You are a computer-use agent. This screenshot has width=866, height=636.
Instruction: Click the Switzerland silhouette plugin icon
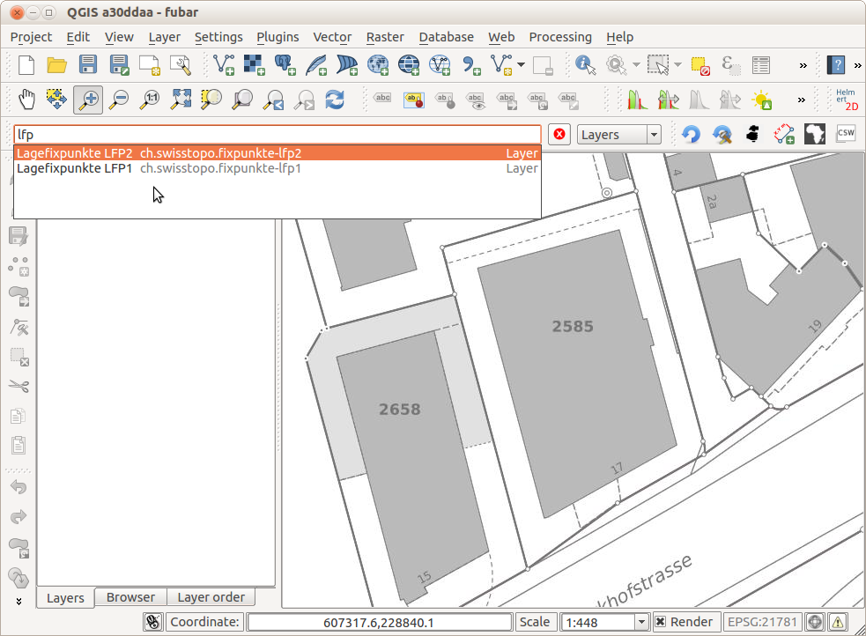[x=752, y=134]
